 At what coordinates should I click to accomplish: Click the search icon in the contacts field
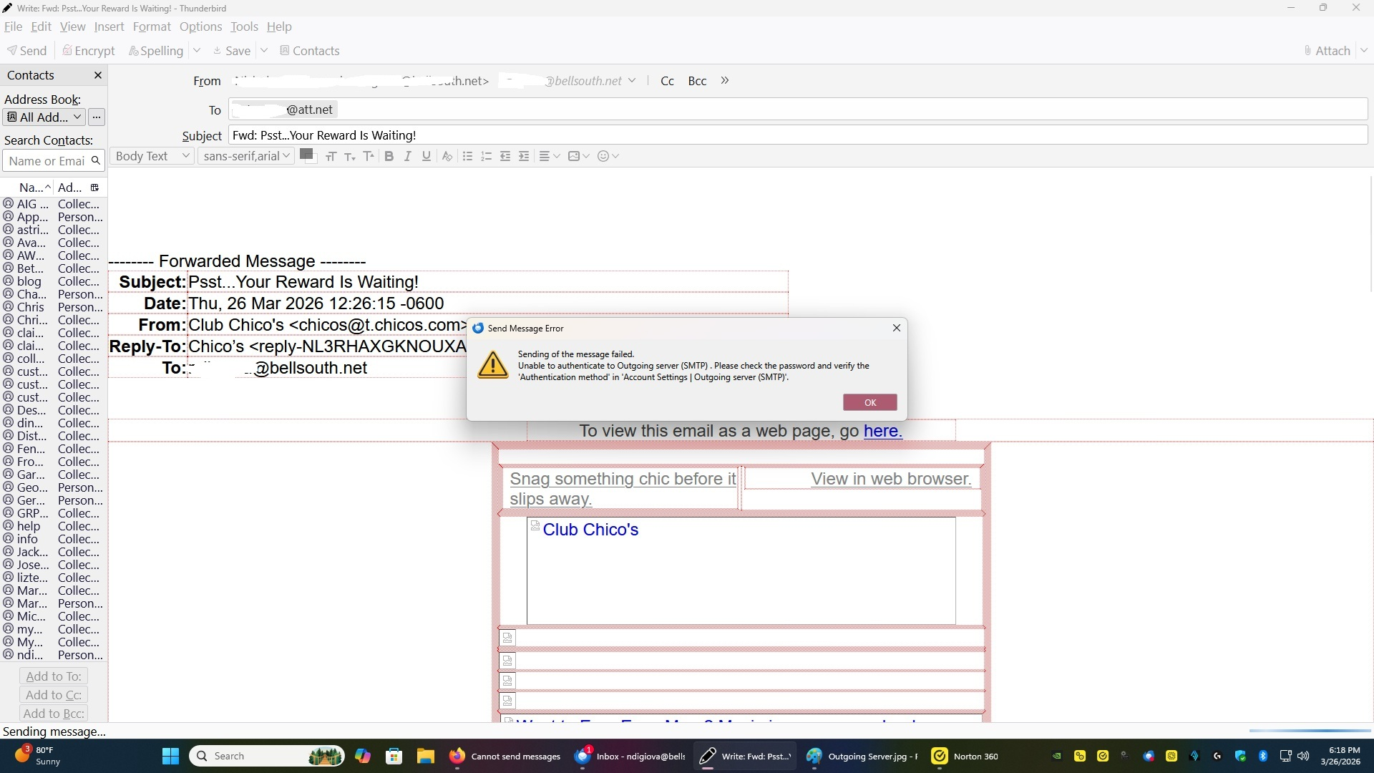click(95, 160)
